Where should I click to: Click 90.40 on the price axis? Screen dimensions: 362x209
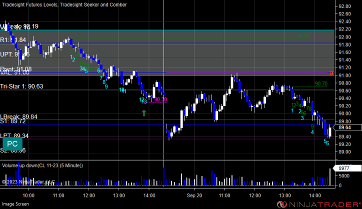344,98
